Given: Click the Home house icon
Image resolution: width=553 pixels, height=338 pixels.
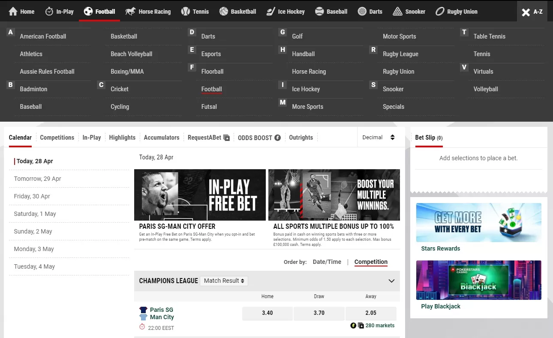Looking at the screenshot, I should click(13, 12).
